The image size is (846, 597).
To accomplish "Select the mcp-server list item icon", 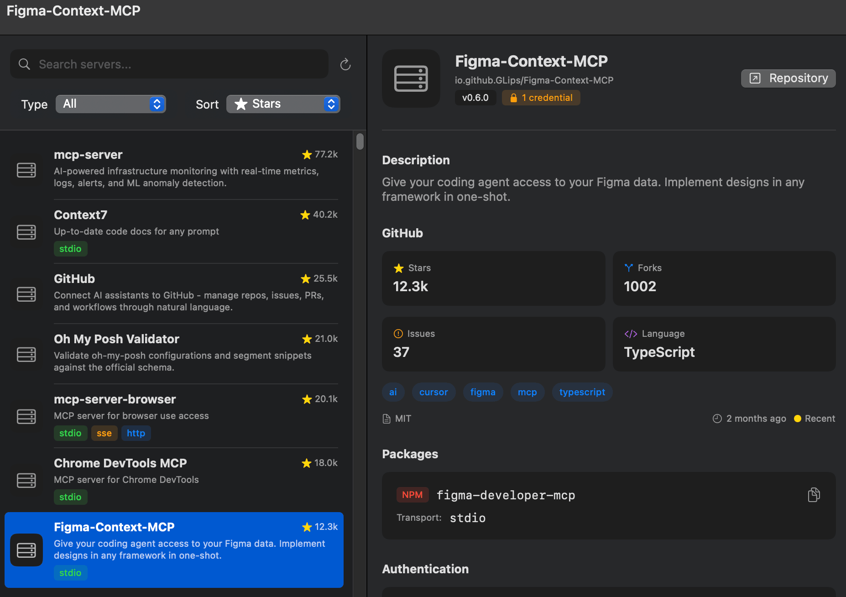I will [26, 169].
